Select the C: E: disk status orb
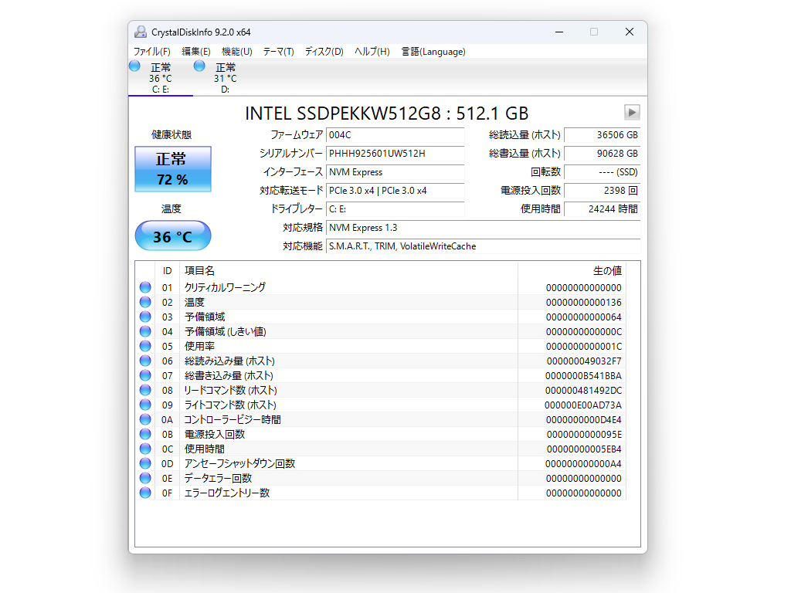The width and height of the screenshot is (791, 593). pyautogui.click(x=134, y=66)
